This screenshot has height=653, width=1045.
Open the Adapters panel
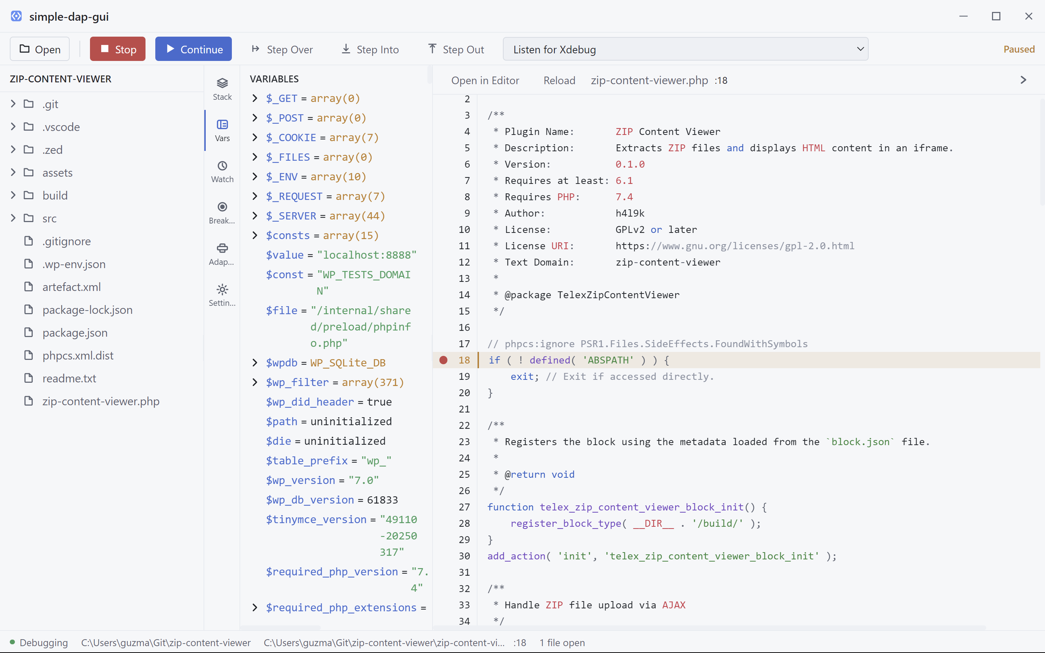[222, 254]
